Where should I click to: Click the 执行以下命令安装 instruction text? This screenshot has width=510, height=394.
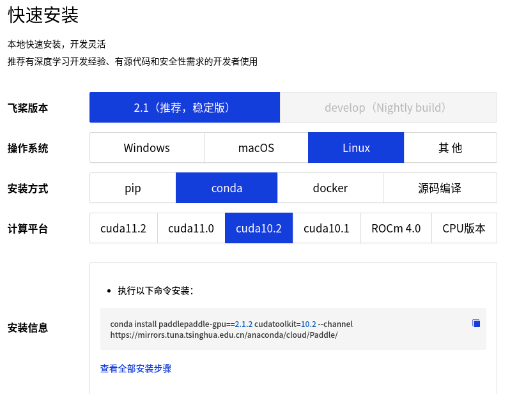pos(155,291)
